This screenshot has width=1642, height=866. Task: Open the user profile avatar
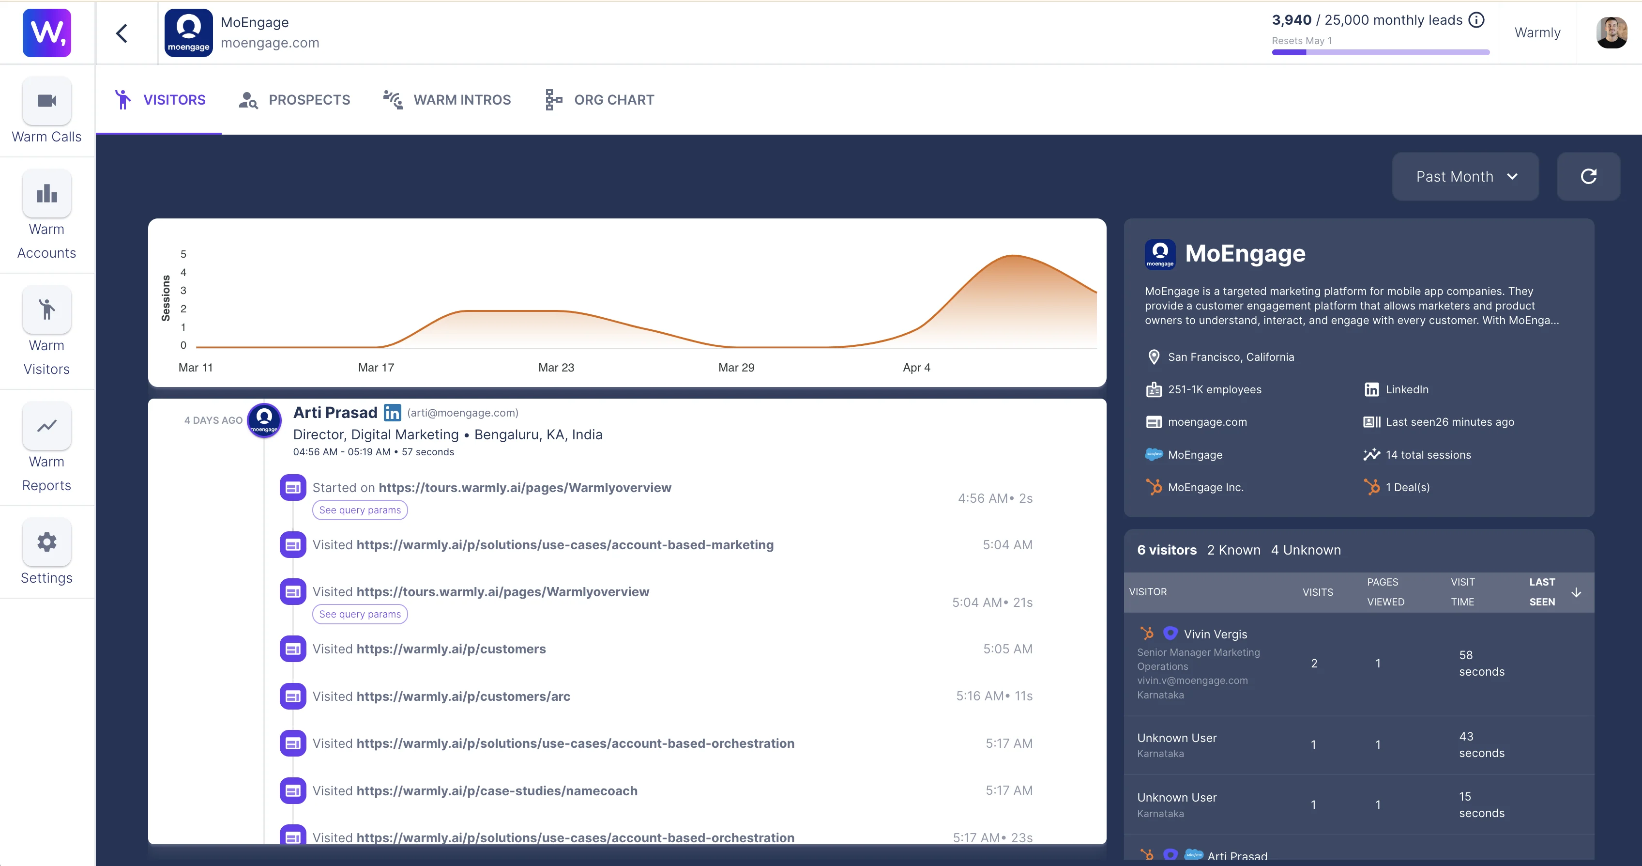[x=1612, y=32]
